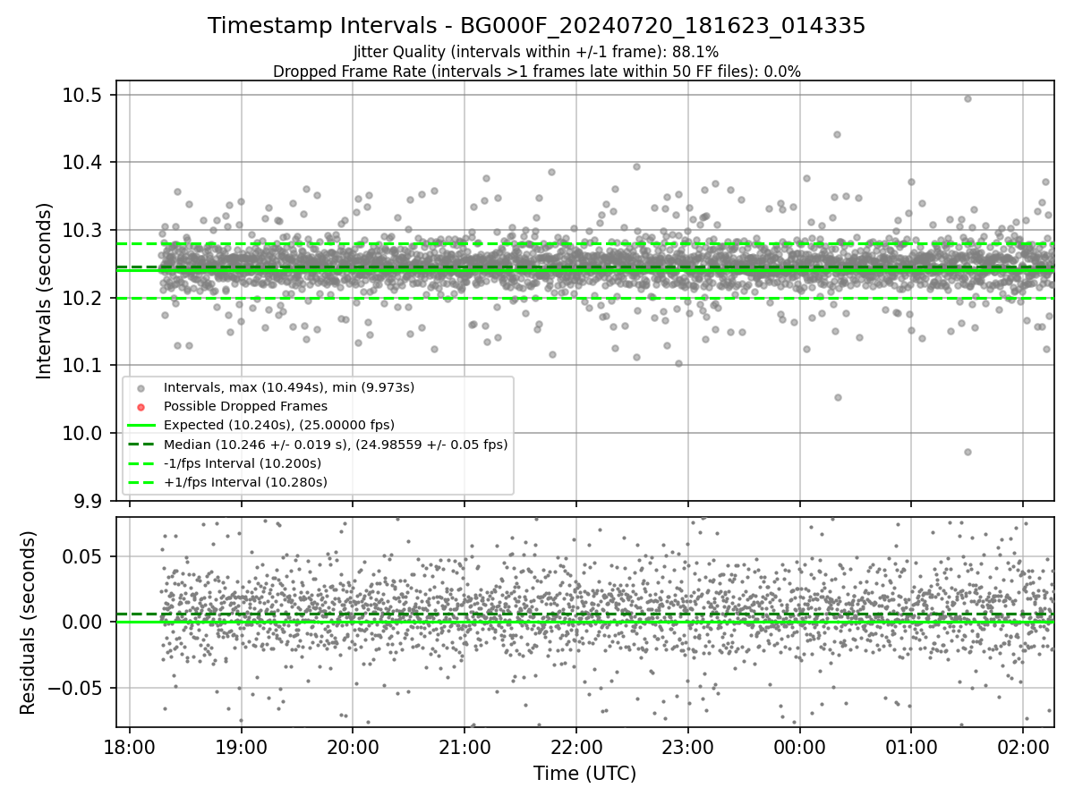The image size is (1074, 805).
Task: Click the lowest interval data point just below 10.0
Action: 967,452
